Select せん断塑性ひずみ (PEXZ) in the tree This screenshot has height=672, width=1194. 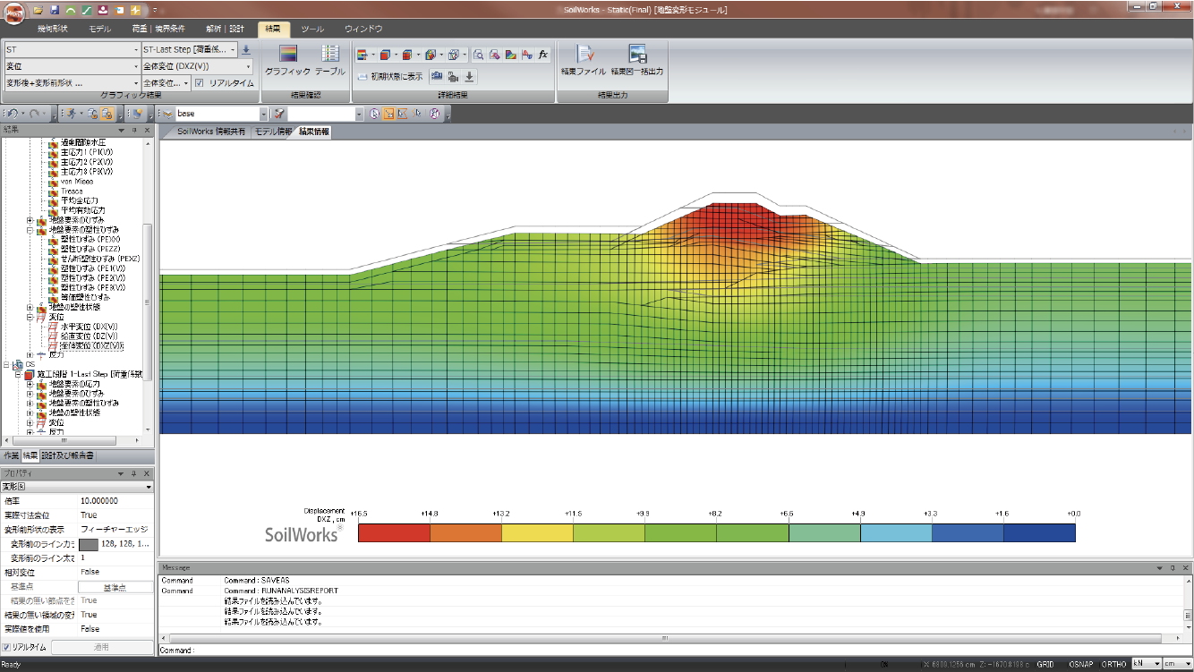(100, 259)
